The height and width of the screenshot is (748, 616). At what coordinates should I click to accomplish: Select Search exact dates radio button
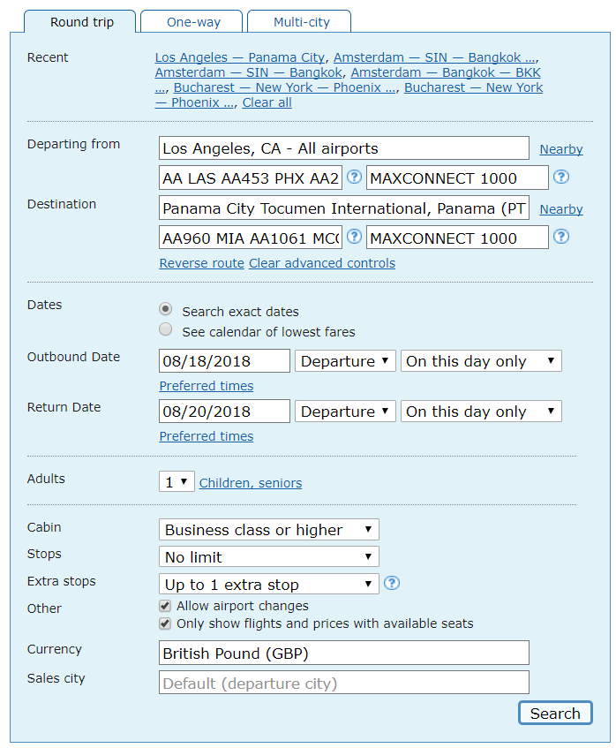pos(165,310)
